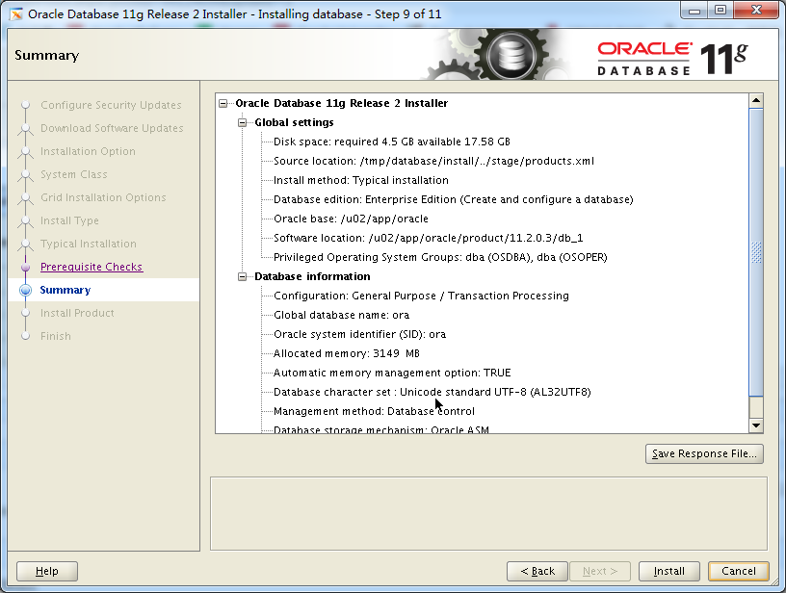Collapse the Global settings tree node

coord(243,122)
